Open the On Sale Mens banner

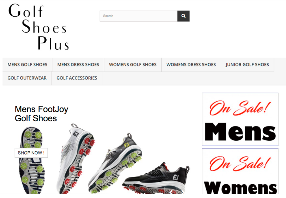[240, 119]
